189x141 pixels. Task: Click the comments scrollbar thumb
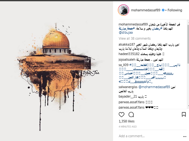[x=188, y=44]
